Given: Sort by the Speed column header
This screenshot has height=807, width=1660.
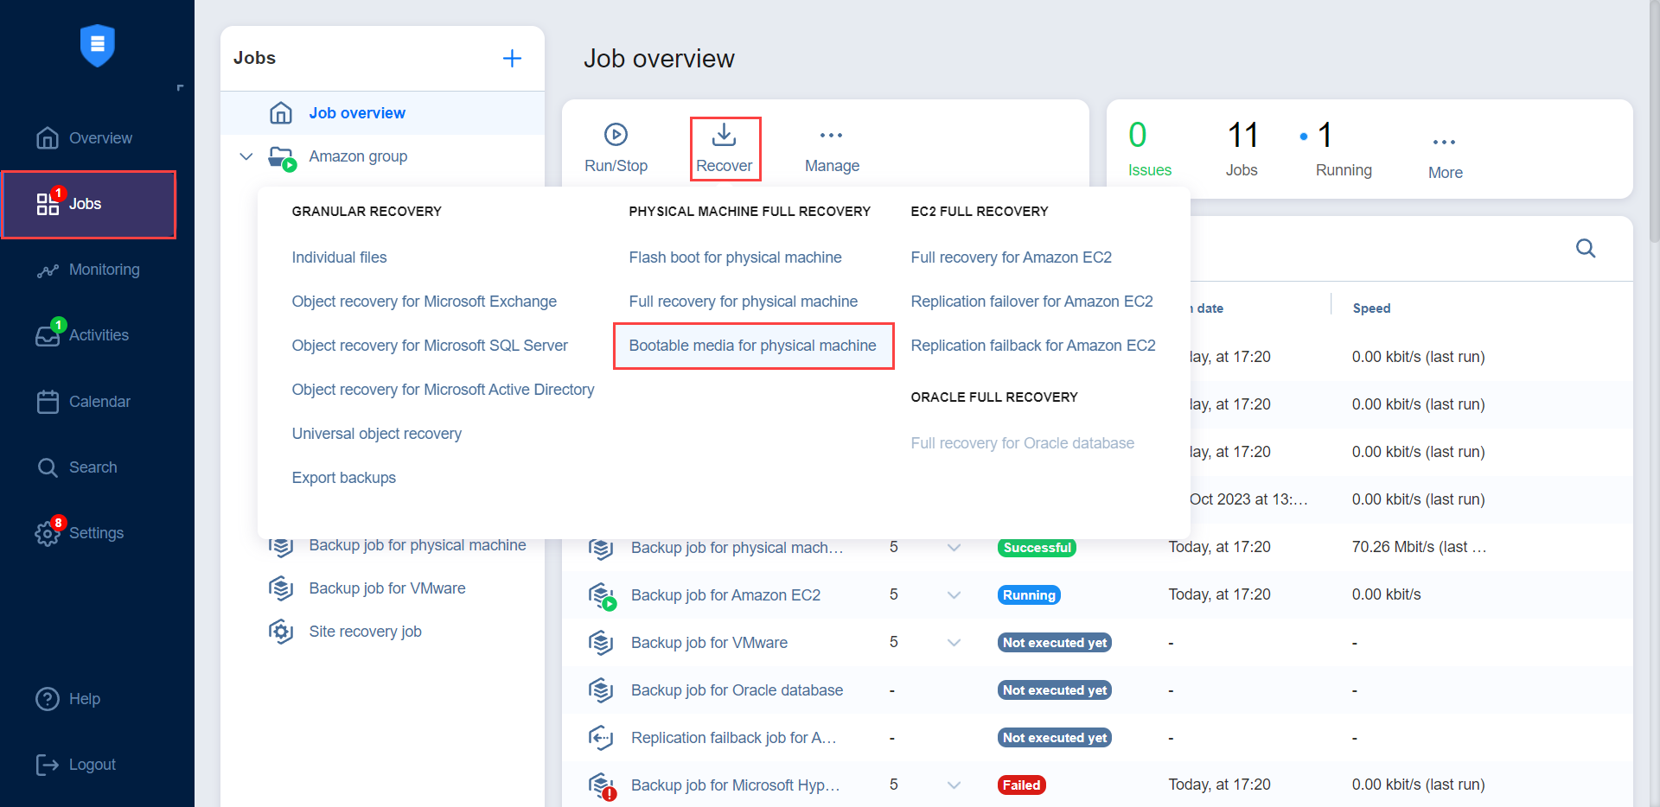Looking at the screenshot, I should click(1371, 308).
